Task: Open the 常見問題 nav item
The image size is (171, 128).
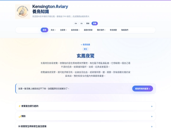Action: click(x=113, y=30)
